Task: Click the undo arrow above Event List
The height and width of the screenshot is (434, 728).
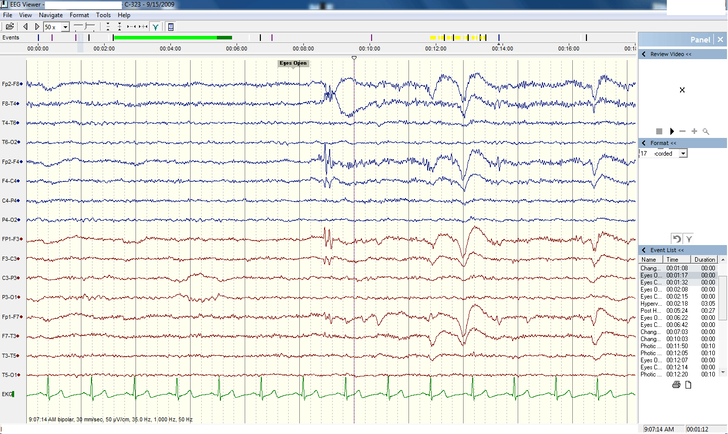Action: click(x=676, y=239)
